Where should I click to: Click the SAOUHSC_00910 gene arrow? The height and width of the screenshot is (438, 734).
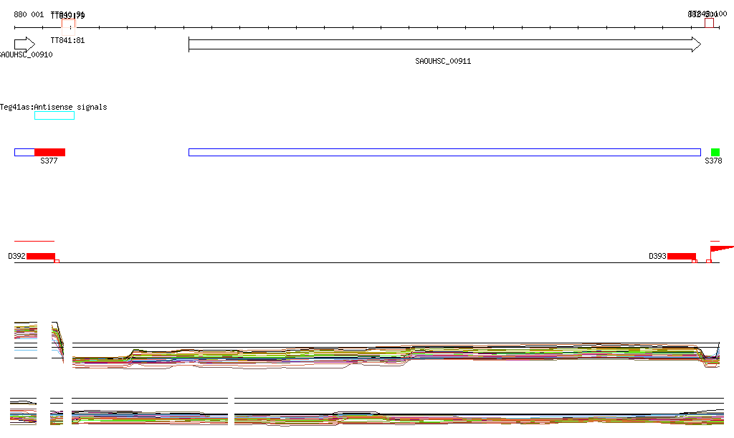pyautogui.click(x=24, y=44)
